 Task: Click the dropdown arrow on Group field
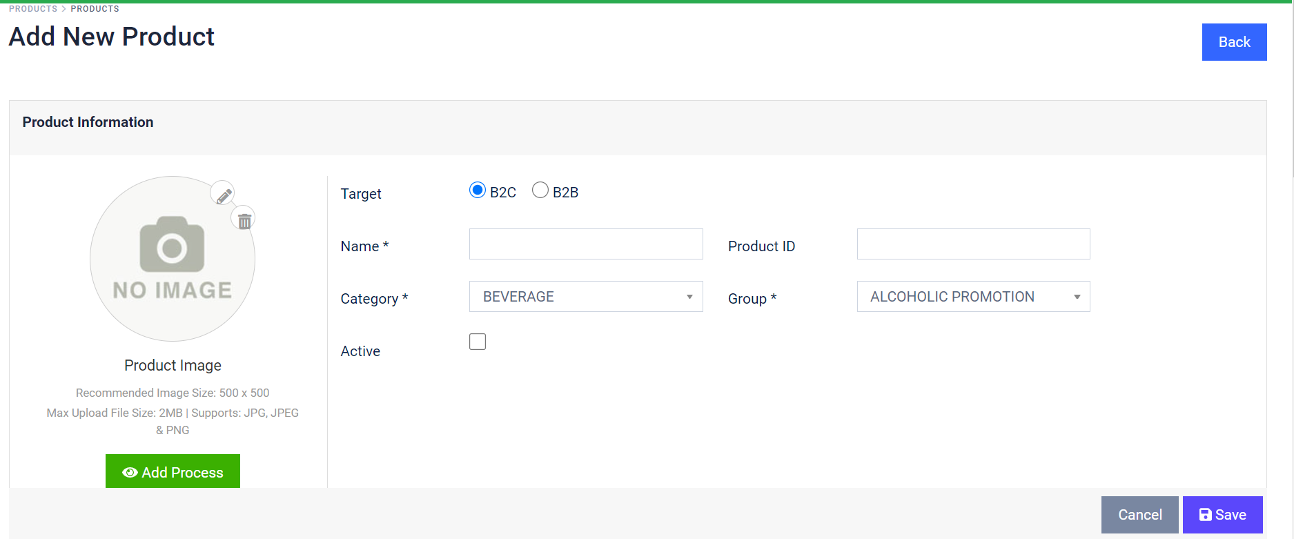click(x=1077, y=296)
